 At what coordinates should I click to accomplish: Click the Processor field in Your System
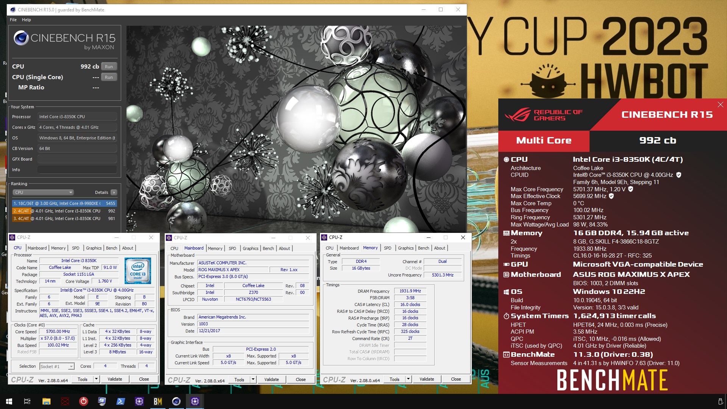(x=77, y=117)
